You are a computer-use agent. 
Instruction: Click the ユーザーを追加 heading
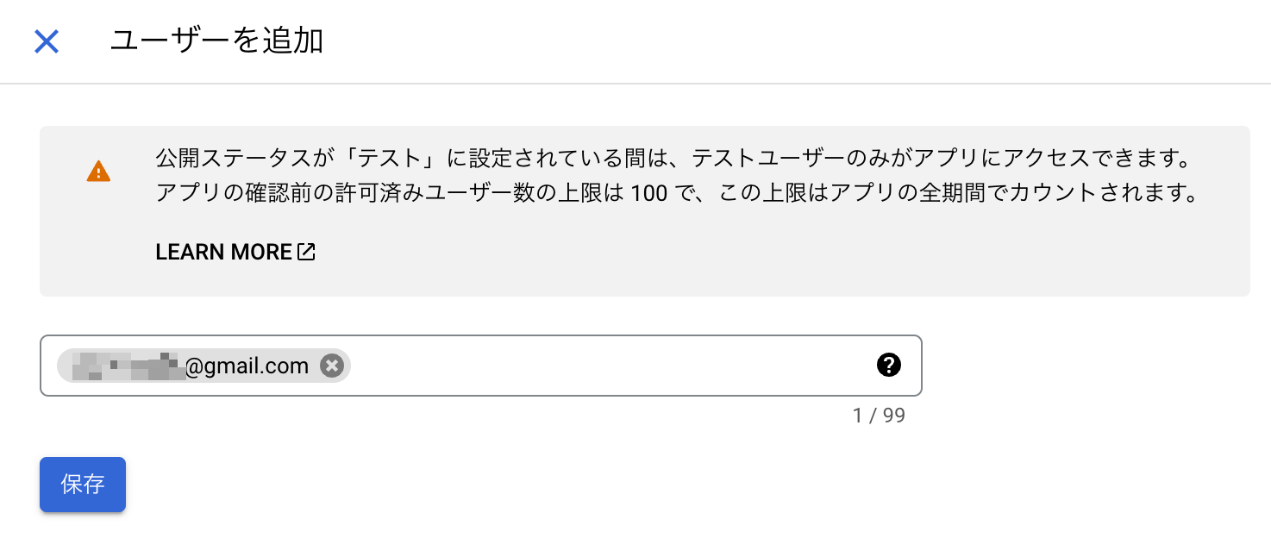[x=216, y=41]
